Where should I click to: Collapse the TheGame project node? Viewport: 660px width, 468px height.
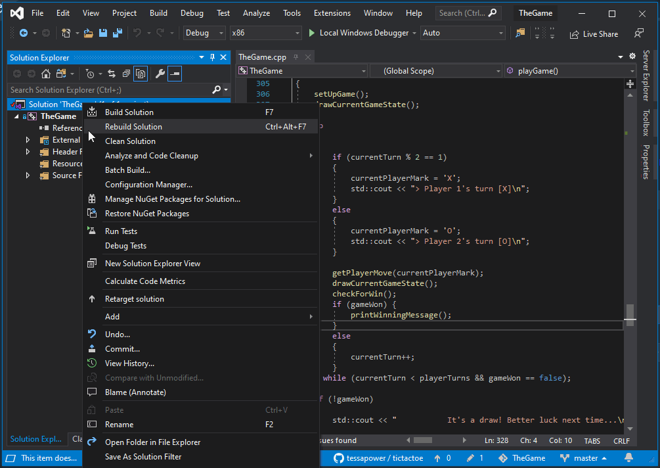pos(16,116)
